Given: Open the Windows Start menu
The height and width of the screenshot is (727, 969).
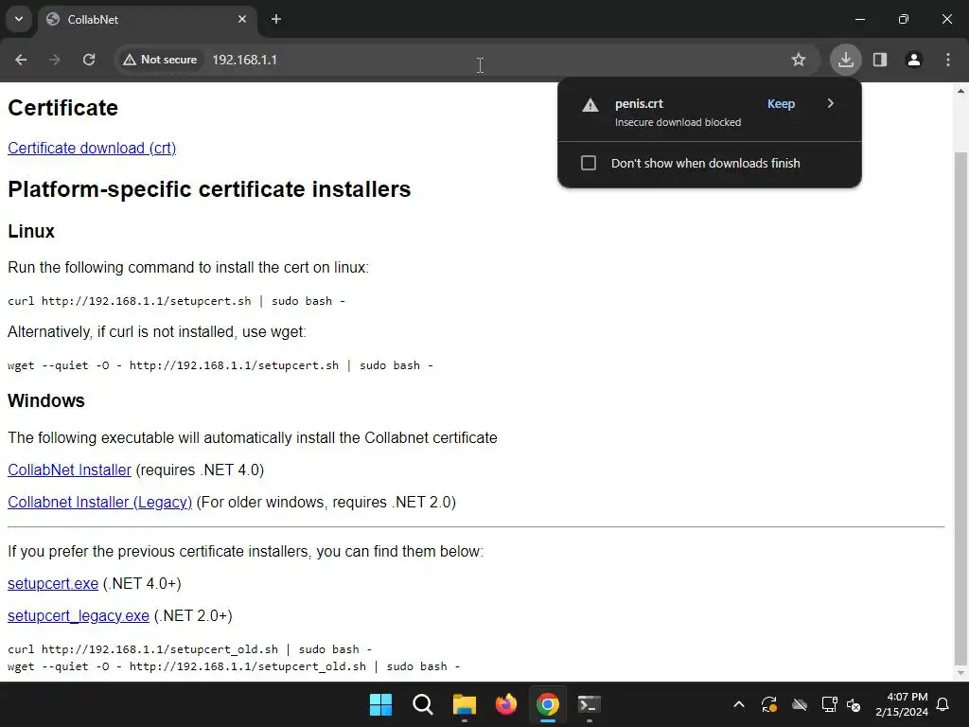Looking at the screenshot, I should pos(380,704).
